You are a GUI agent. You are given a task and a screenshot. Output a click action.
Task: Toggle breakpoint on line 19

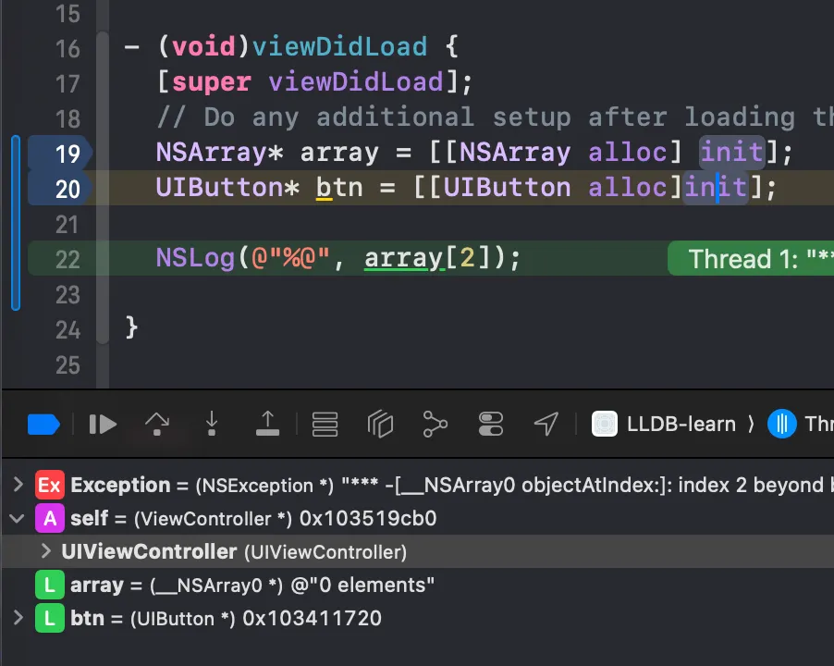click(x=59, y=154)
